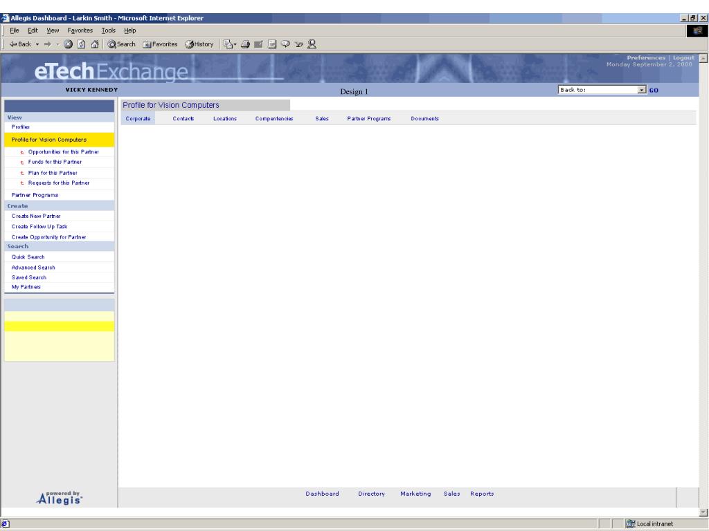This screenshot has width=709, height=531.
Task: Go to Directory in footer navigation
Action: coord(371,494)
